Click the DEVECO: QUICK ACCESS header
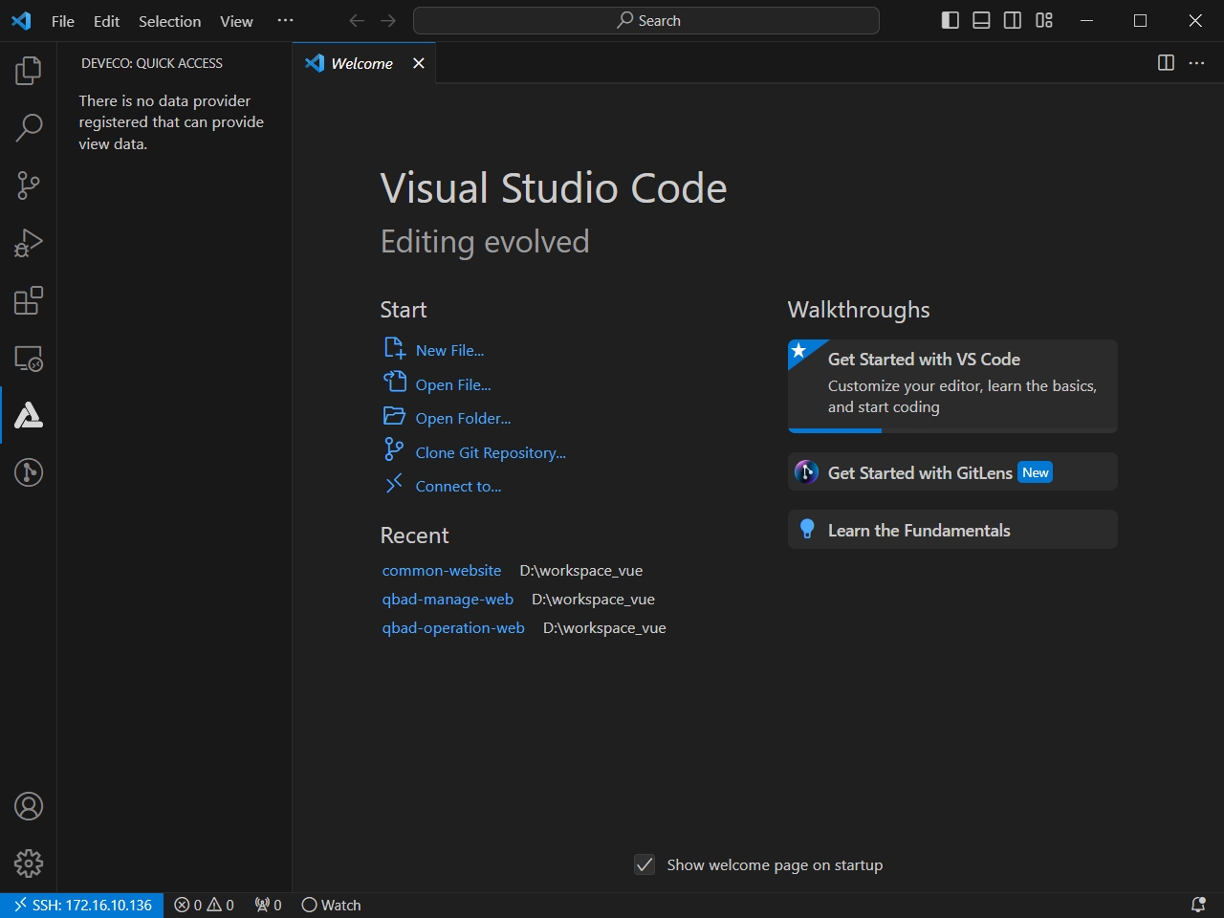 point(152,63)
